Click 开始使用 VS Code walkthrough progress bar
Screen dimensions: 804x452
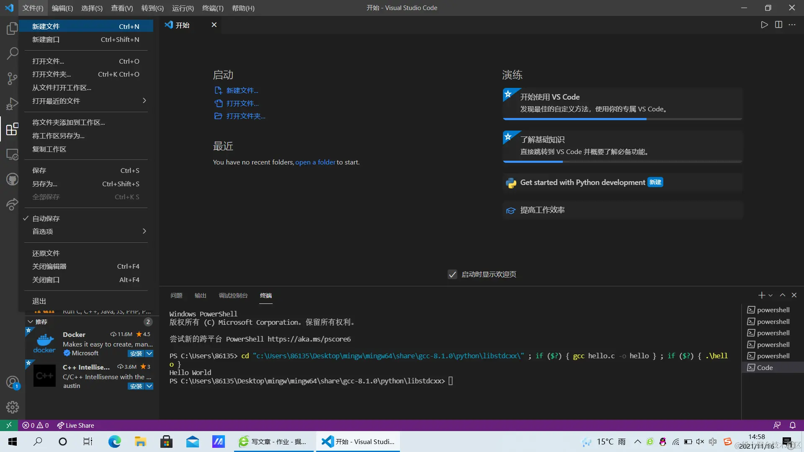pos(622,119)
